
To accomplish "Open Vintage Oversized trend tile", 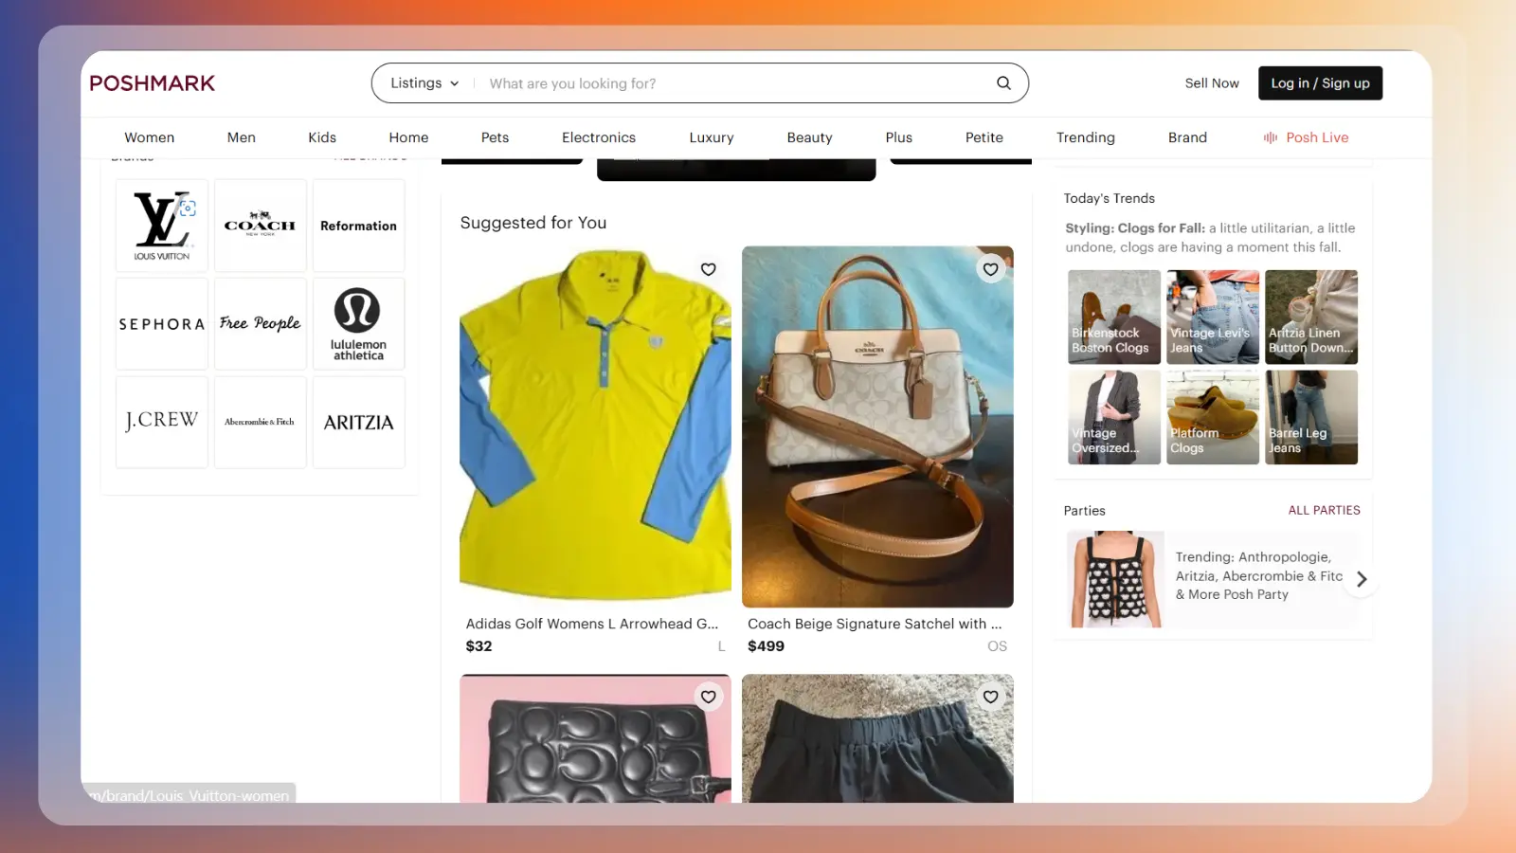I will tap(1114, 417).
